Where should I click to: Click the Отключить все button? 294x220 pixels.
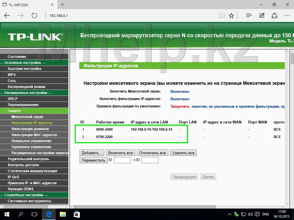pyautogui.click(x=152, y=153)
